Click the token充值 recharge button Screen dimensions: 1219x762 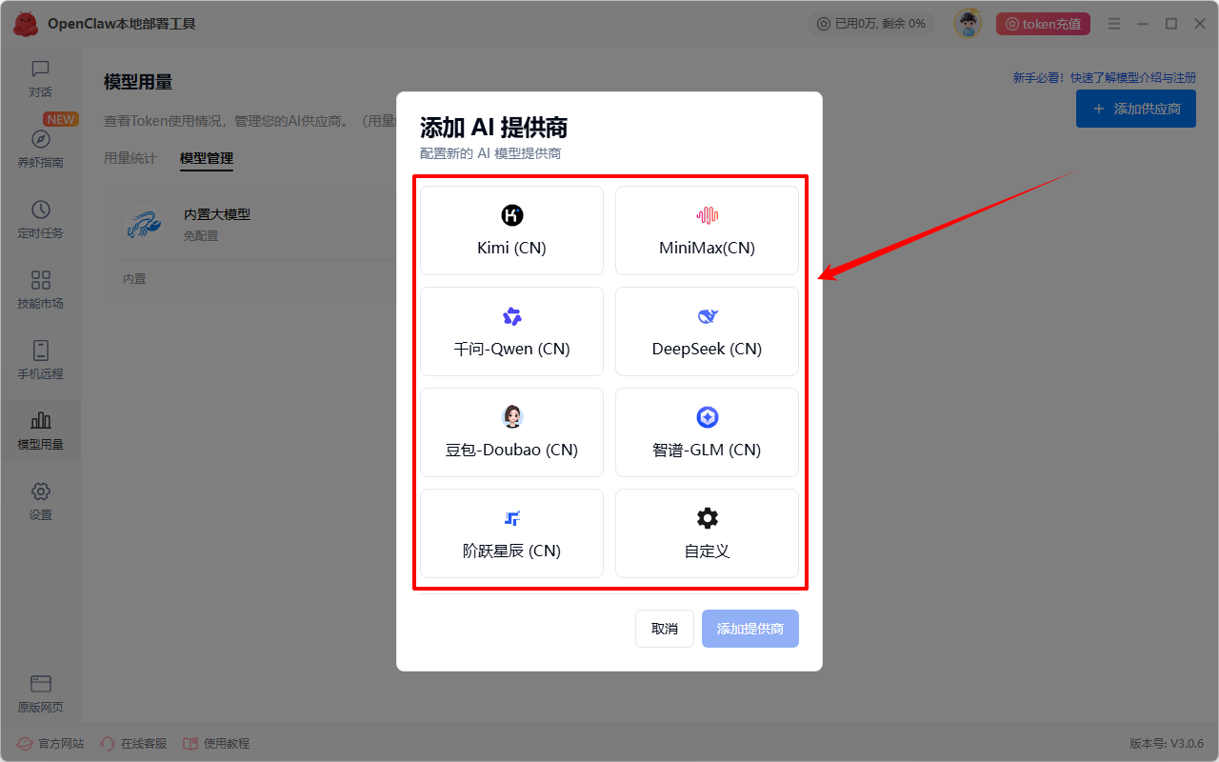[1043, 24]
